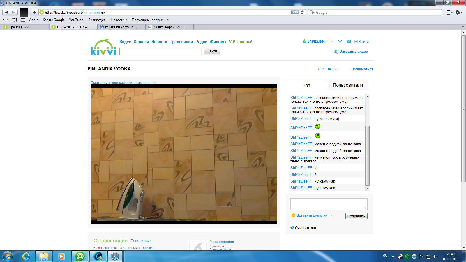Expand the Новости bookmarks dropdown
The width and height of the screenshot is (466, 262).
[119, 20]
